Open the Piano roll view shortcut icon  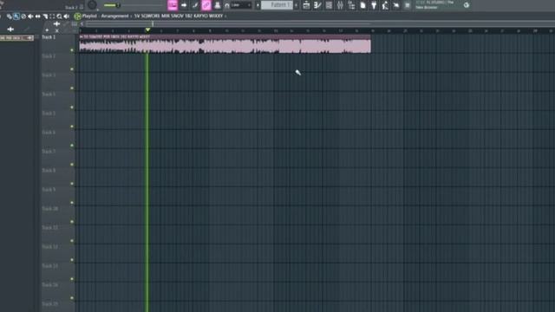click(317, 5)
